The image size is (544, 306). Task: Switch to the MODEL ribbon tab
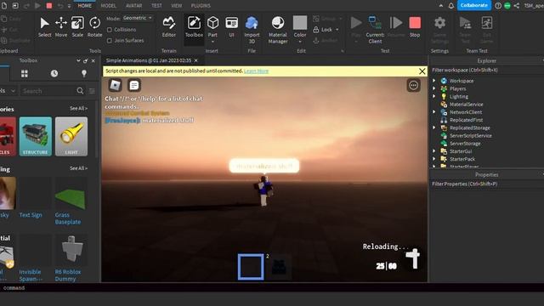109,6
